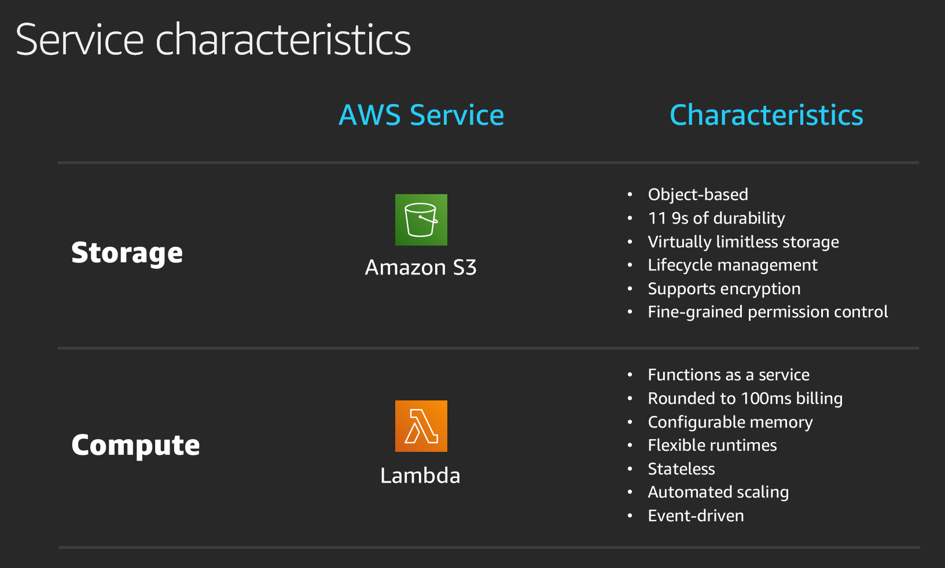Click the green Amazon S3 bucket icon
The image size is (945, 568).
[421, 220]
